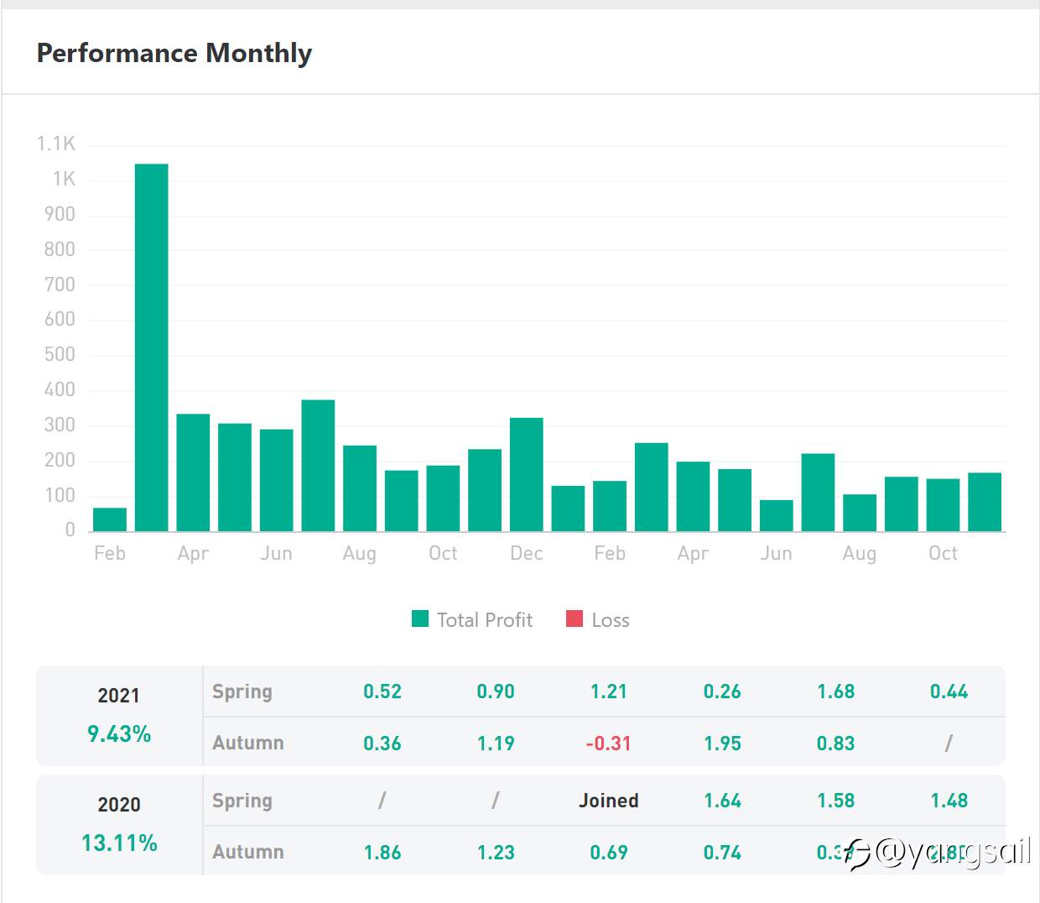1040x903 pixels.
Task: Click the 13.11% yearly return value
Action: click(x=119, y=843)
